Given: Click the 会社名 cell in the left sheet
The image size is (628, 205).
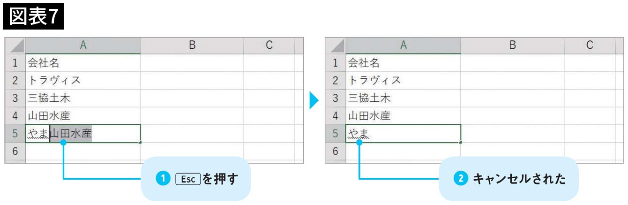Looking at the screenshot, I should pos(83,62).
